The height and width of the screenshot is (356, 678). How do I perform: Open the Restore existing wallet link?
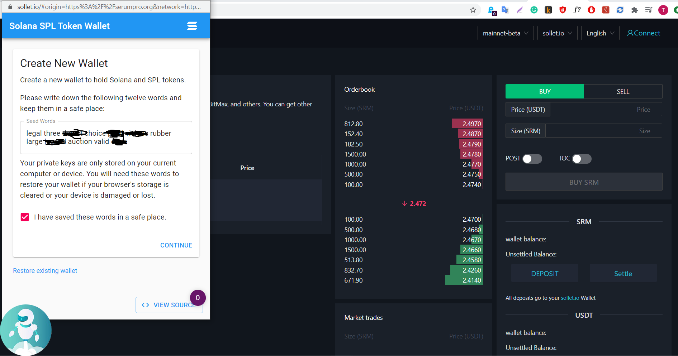[45, 271]
